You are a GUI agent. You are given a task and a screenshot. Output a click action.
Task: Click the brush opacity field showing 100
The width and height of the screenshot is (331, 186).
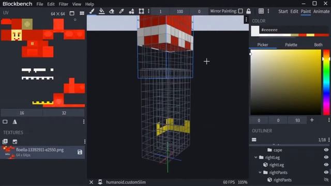[x=180, y=11]
